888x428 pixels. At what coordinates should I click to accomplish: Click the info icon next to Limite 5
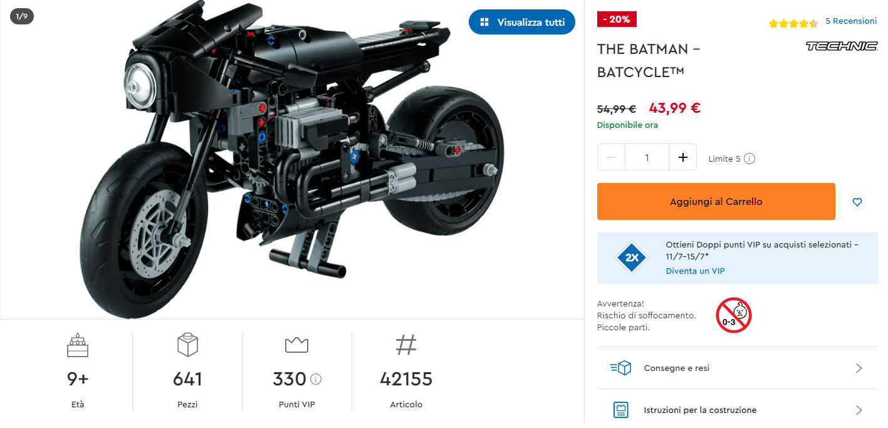click(750, 159)
